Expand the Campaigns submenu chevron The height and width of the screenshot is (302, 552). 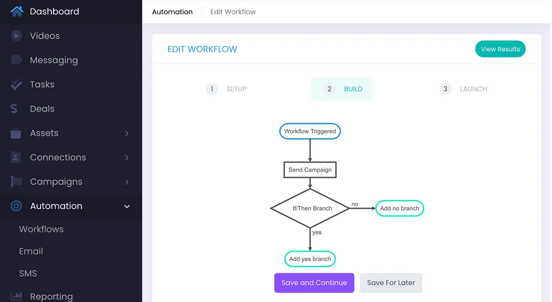tap(127, 182)
